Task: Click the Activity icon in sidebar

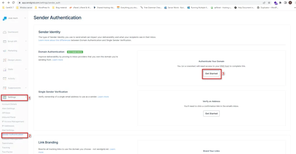Action: pyautogui.click(x=5, y=79)
